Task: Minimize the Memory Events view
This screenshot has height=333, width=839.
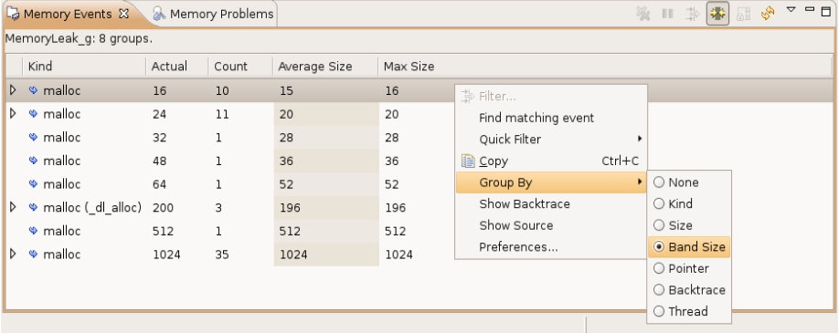Action: point(810,9)
